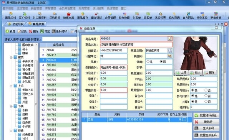229x140 pixels.
Task: Select 长袖连衣裙 in category tree
Action: click(x=28, y=74)
